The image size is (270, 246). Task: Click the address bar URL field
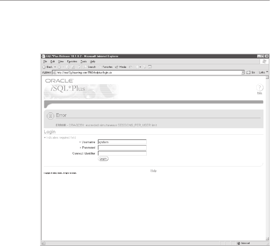149,73
